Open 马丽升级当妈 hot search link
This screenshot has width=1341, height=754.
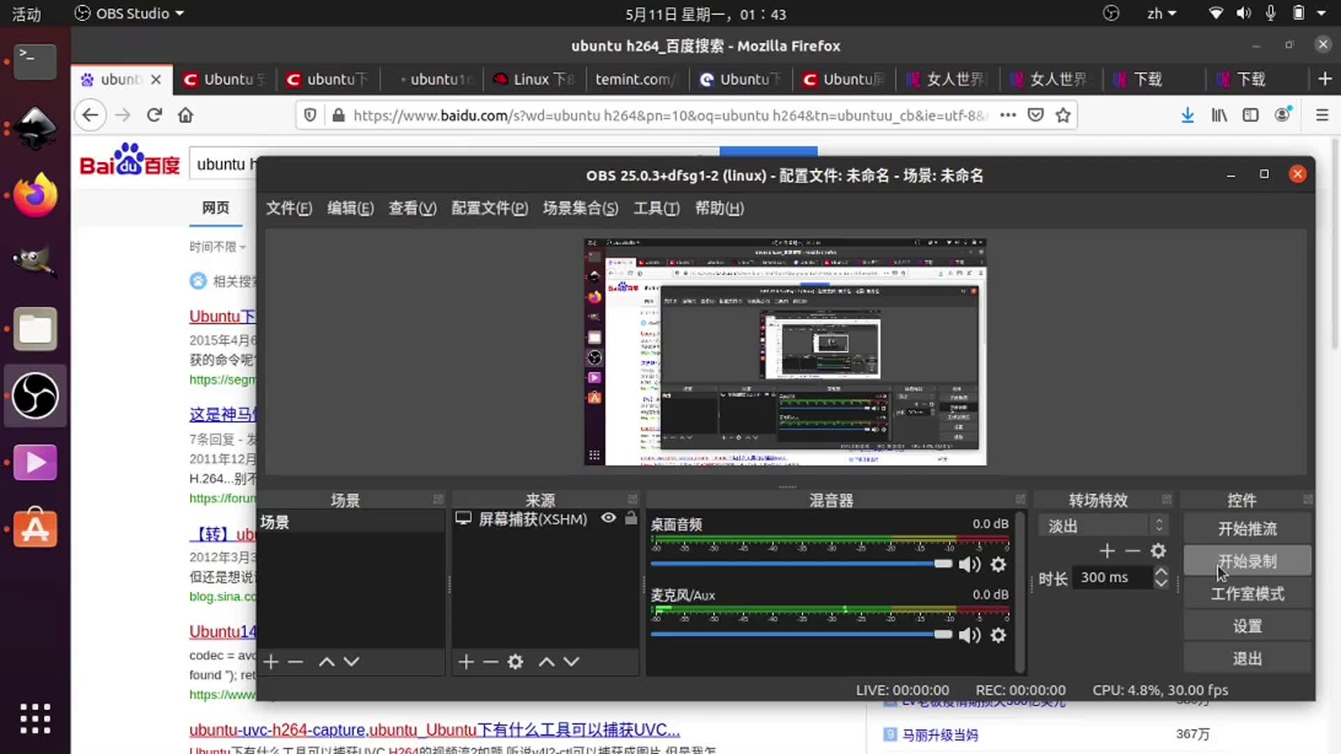940,734
